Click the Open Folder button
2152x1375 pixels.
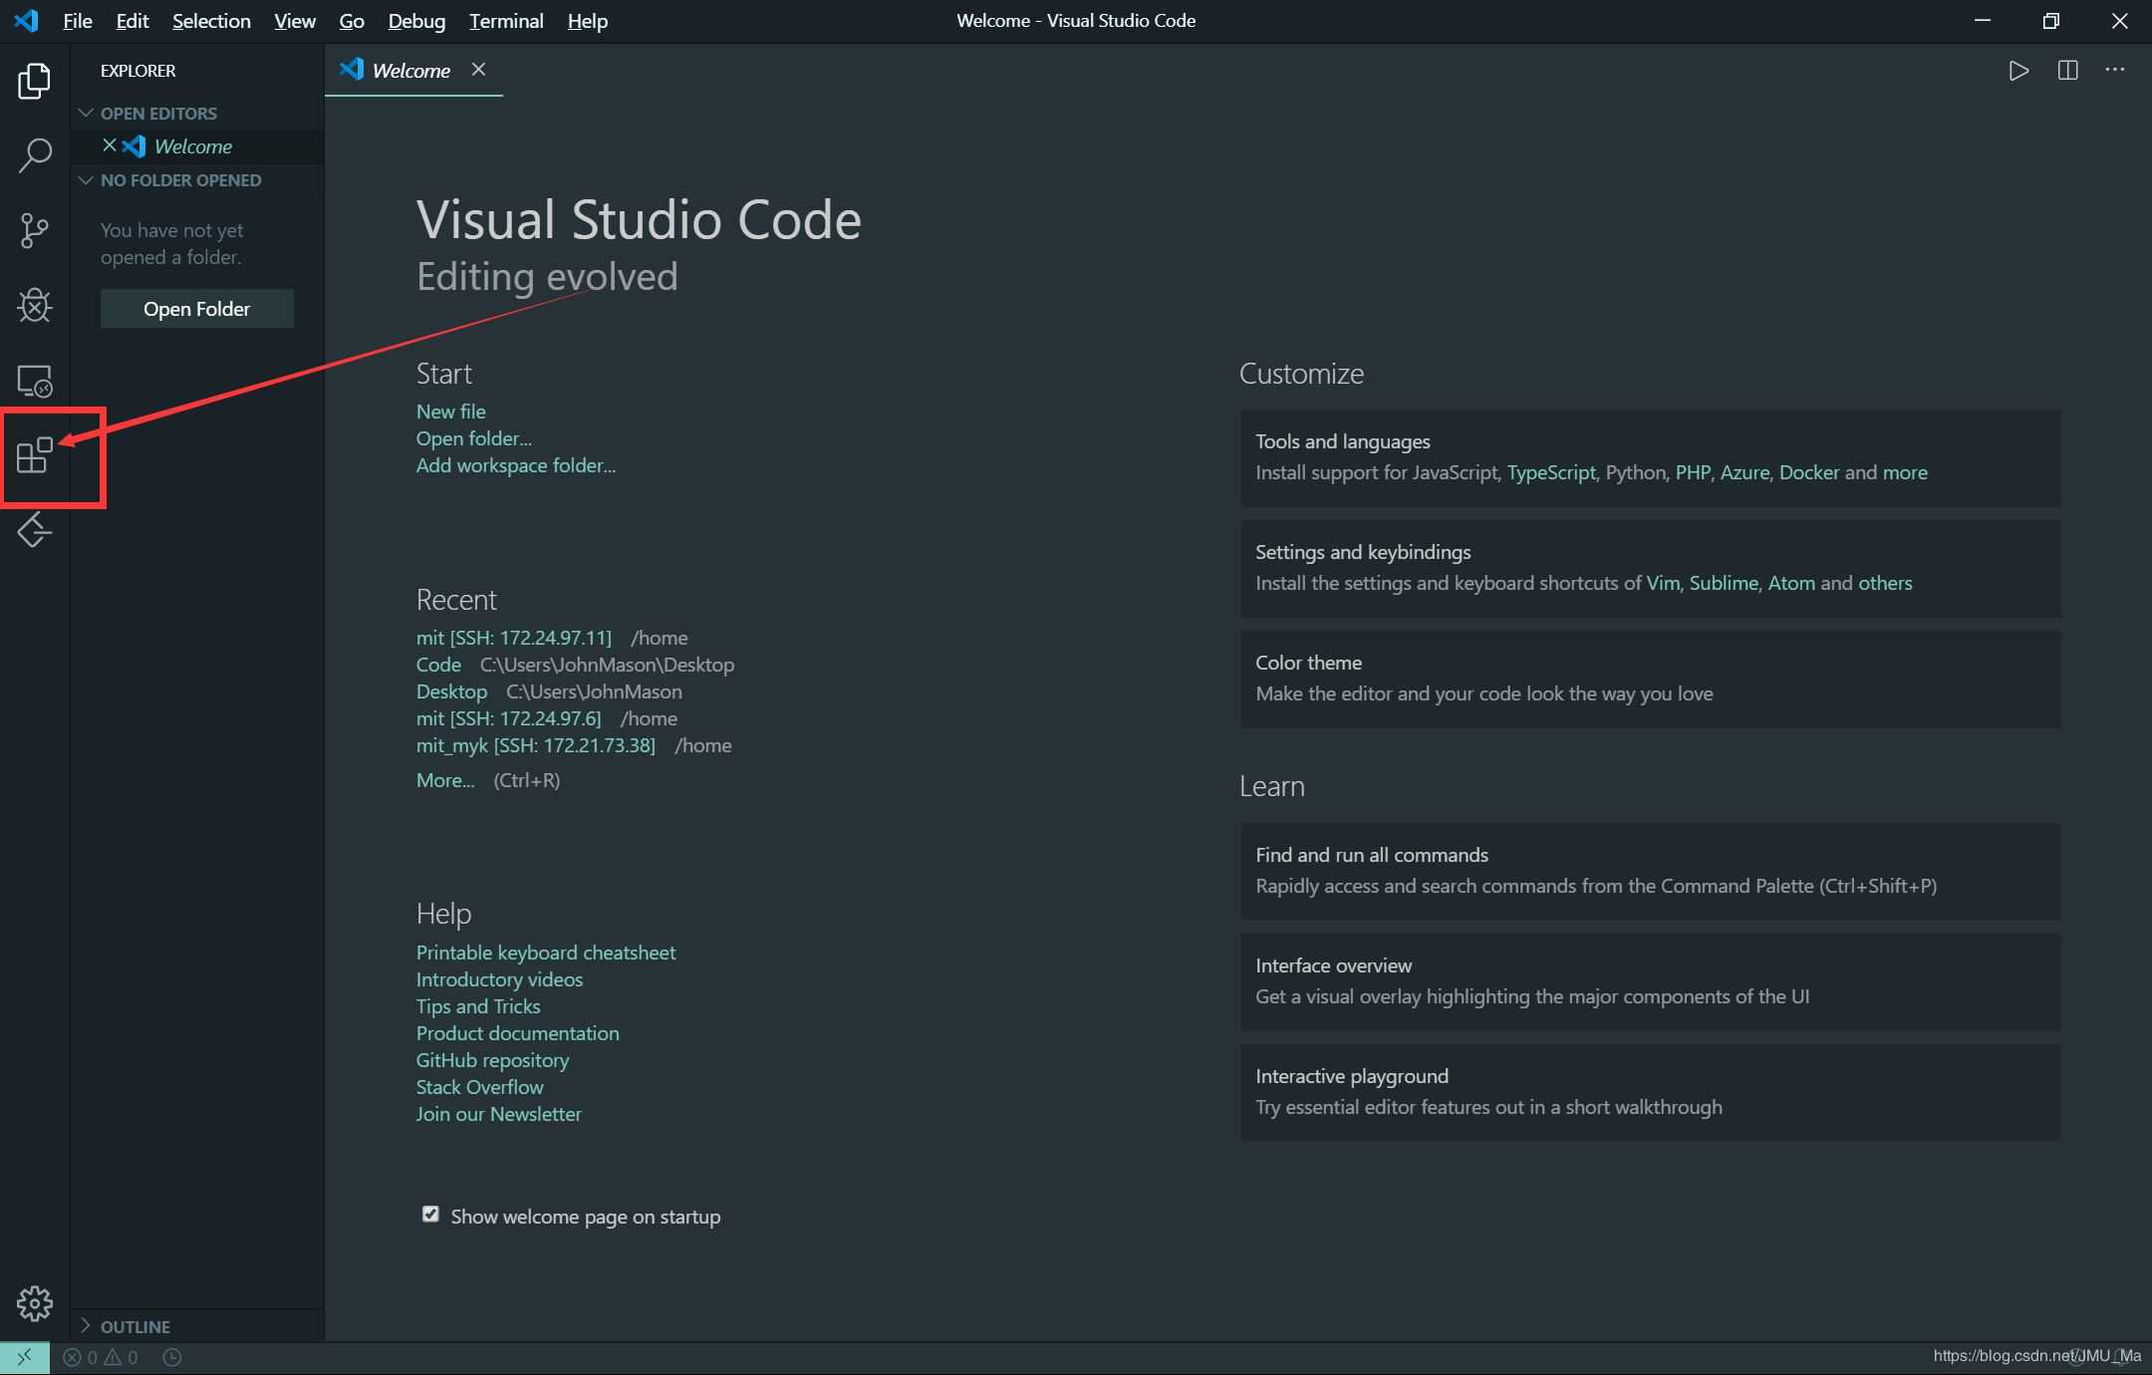tap(196, 309)
